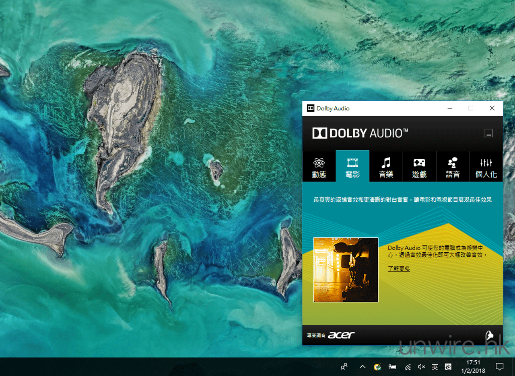Click the 了解更多 learn more link
The image size is (515, 376).
[x=399, y=269]
